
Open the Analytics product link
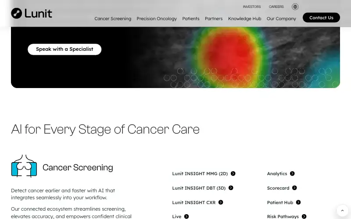(x=277, y=173)
